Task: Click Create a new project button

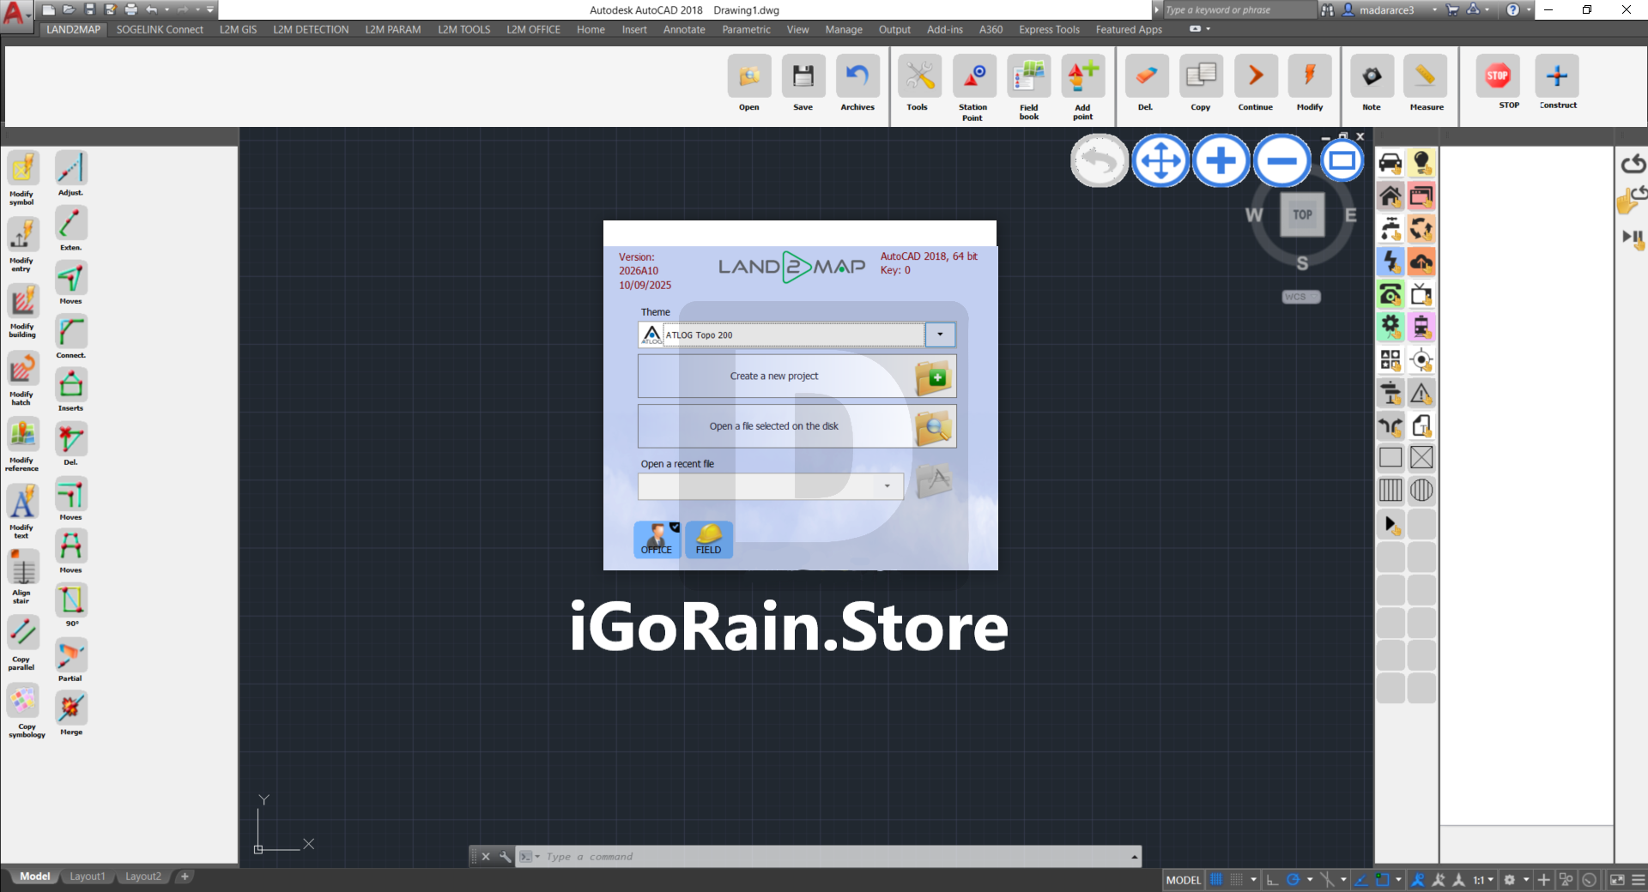Action: 796,377
